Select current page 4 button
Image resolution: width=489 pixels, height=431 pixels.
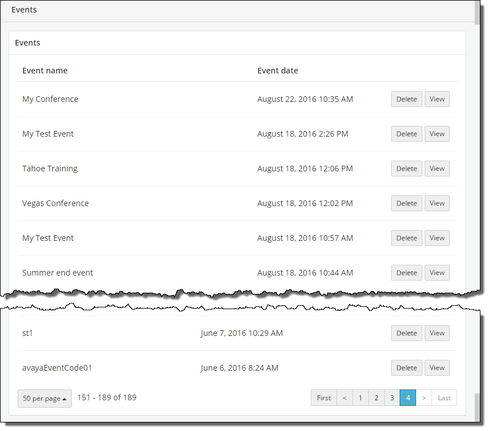click(408, 398)
